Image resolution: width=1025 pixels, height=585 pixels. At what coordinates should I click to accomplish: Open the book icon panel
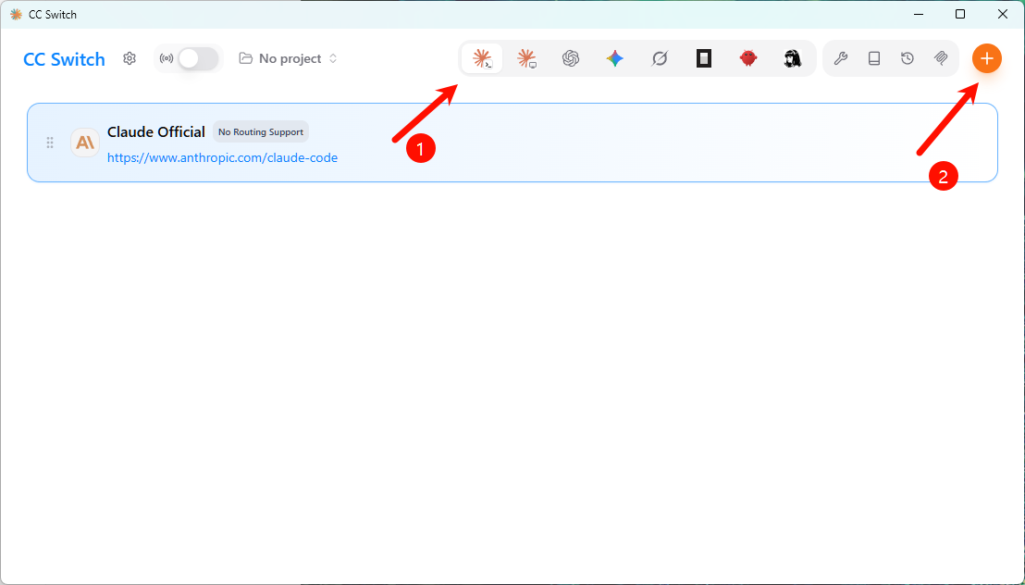[874, 59]
